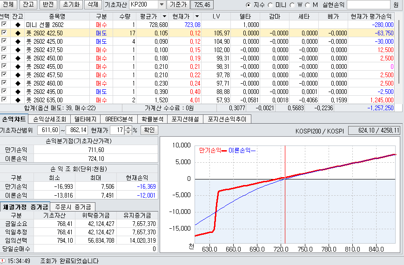Click the 임의선택 위탁증거금 56,834,708 cell
The width and height of the screenshot is (404, 265).
click(x=96, y=240)
